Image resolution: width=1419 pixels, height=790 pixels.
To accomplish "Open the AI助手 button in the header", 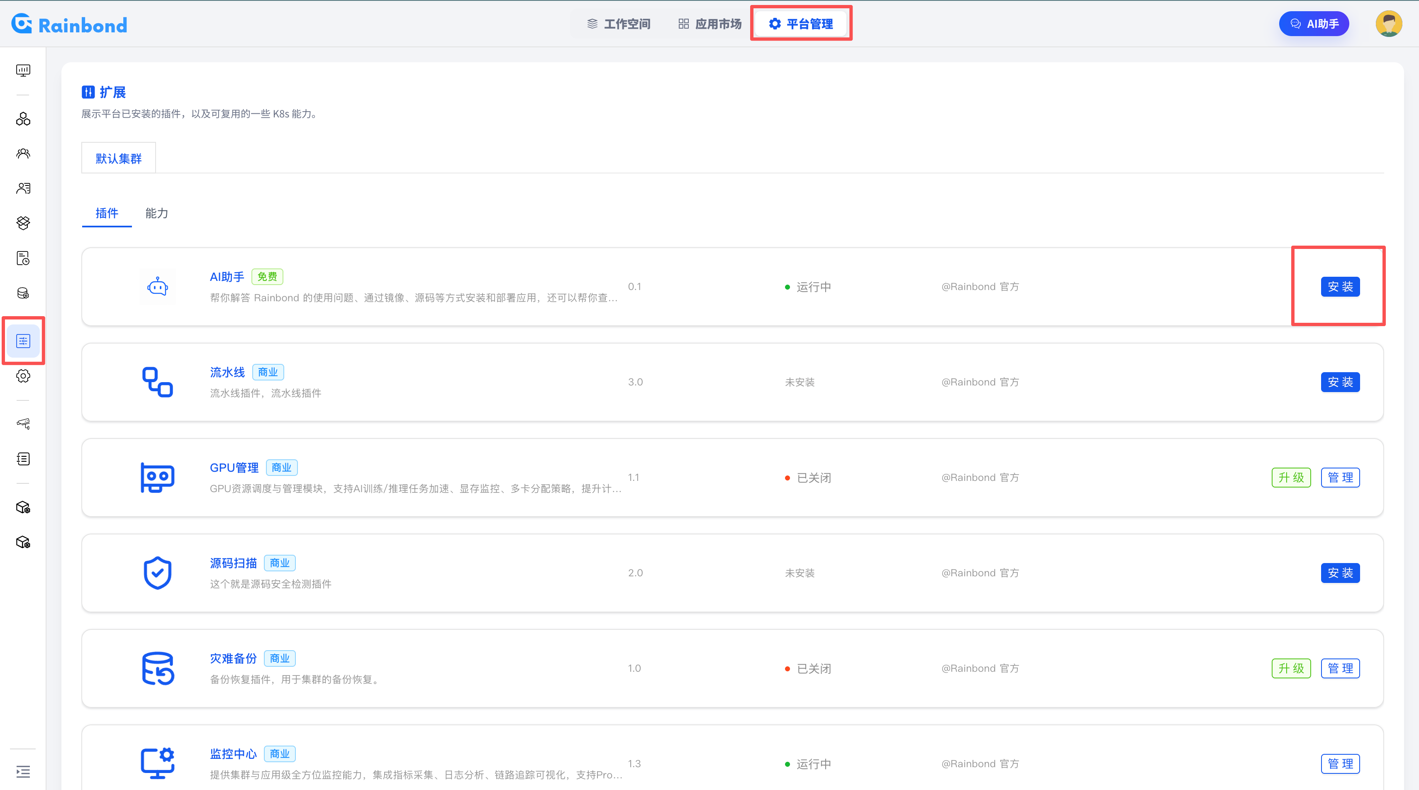I will click(x=1314, y=24).
